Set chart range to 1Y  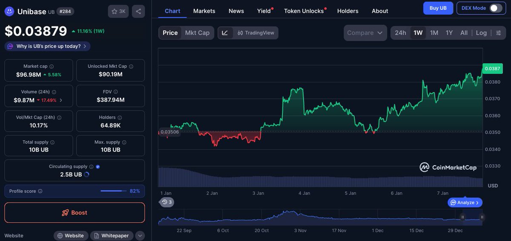(449, 33)
